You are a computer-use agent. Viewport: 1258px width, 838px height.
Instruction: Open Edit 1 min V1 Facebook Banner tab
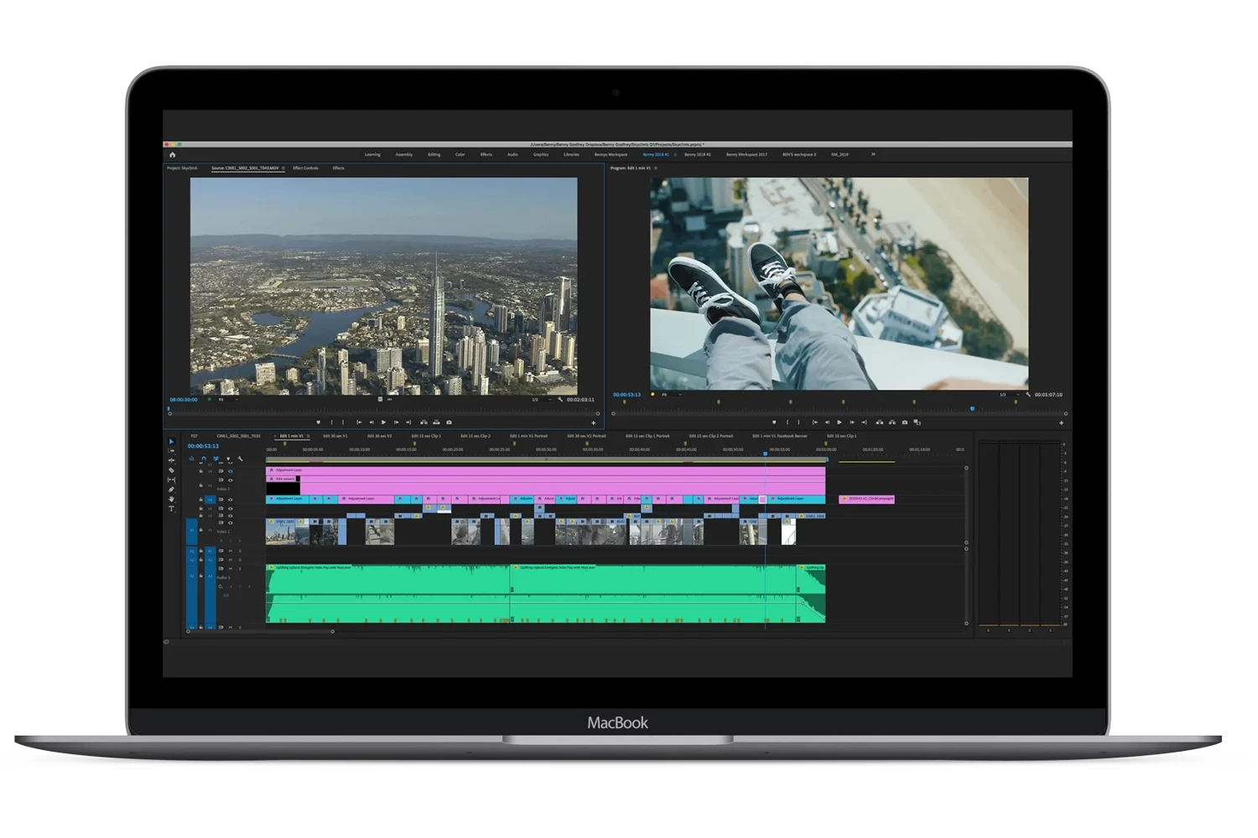pyautogui.click(x=780, y=436)
